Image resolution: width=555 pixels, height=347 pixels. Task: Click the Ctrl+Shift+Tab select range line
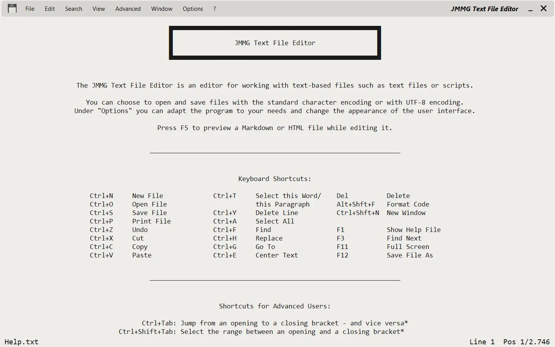point(261,332)
